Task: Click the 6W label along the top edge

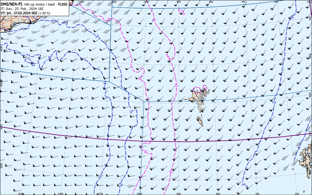Action: tap(211, 2)
